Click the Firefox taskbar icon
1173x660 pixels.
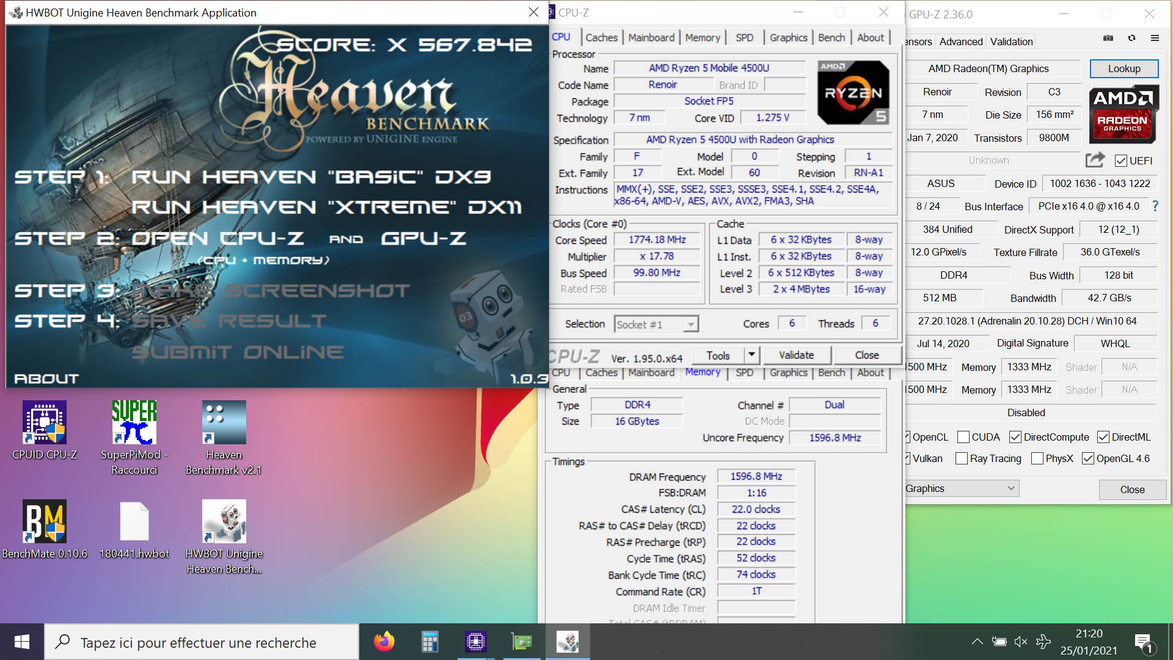(x=384, y=642)
